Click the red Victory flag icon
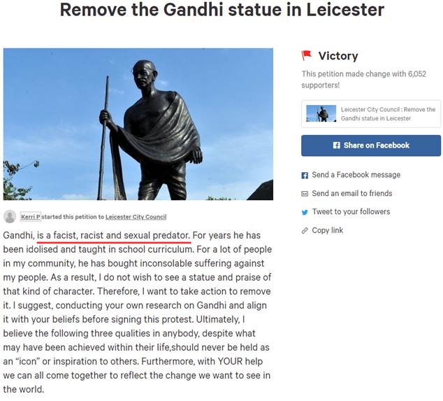Image resolution: width=443 pixels, height=401 pixels. (x=306, y=55)
